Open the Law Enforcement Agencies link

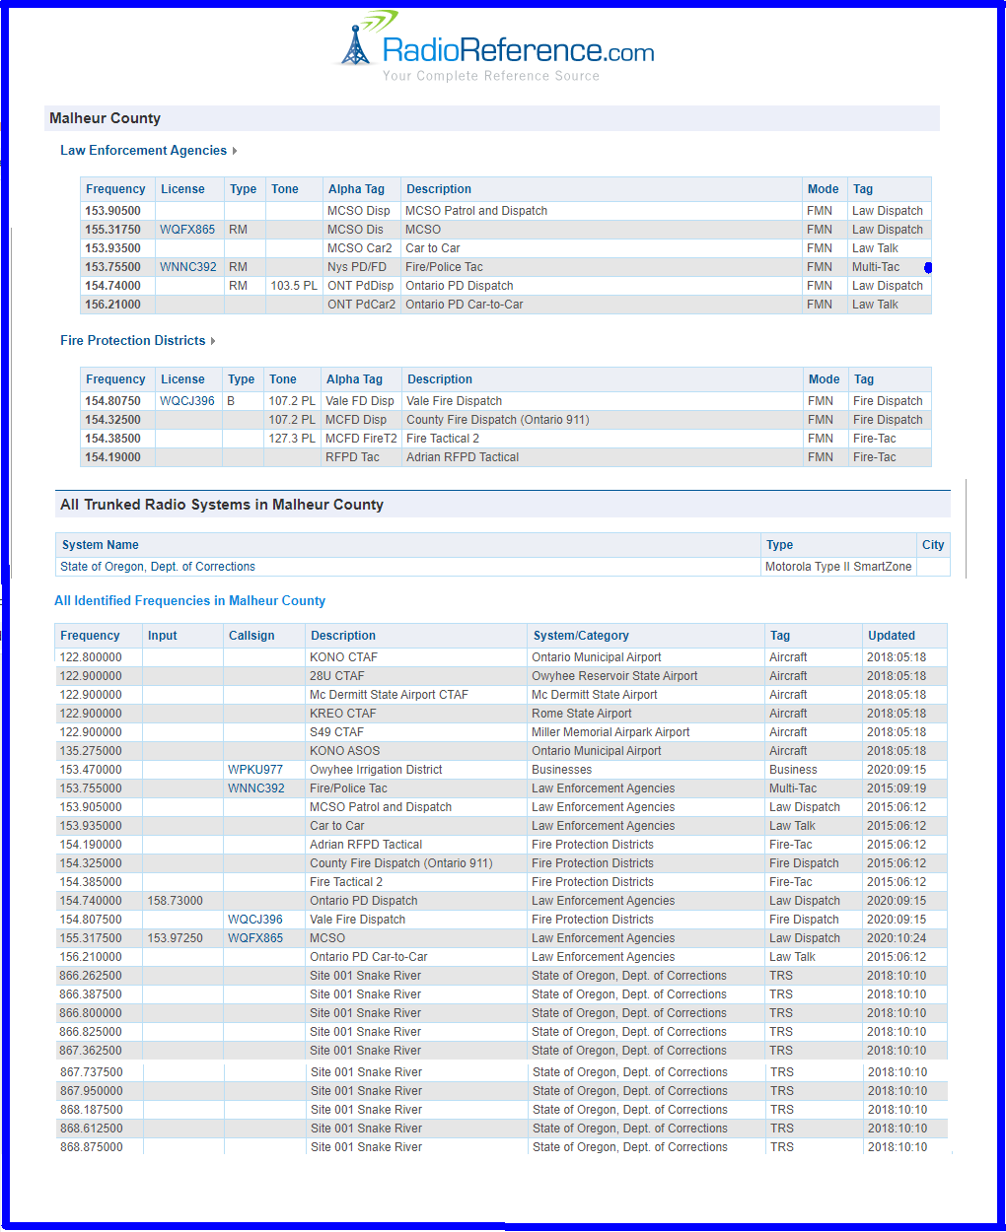(x=143, y=151)
